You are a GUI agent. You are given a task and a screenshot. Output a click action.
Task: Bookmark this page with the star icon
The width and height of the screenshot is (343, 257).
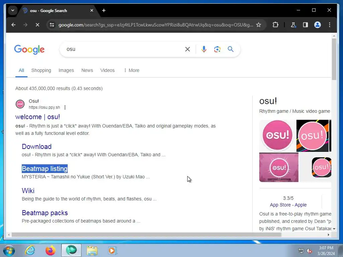click(x=259, y=25)
